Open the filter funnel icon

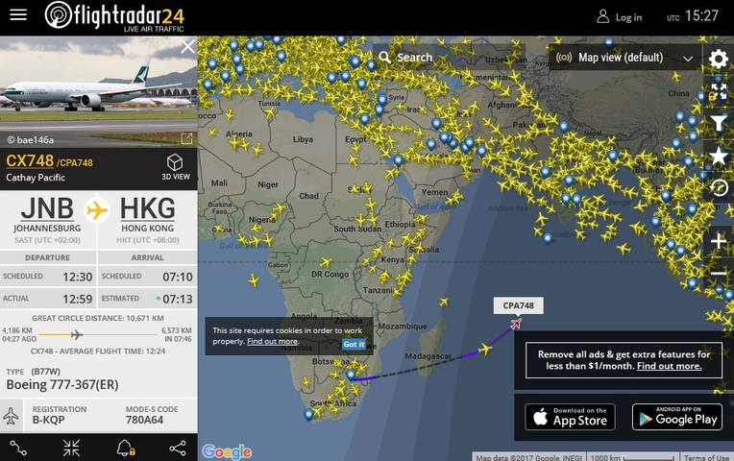(719, 124)
